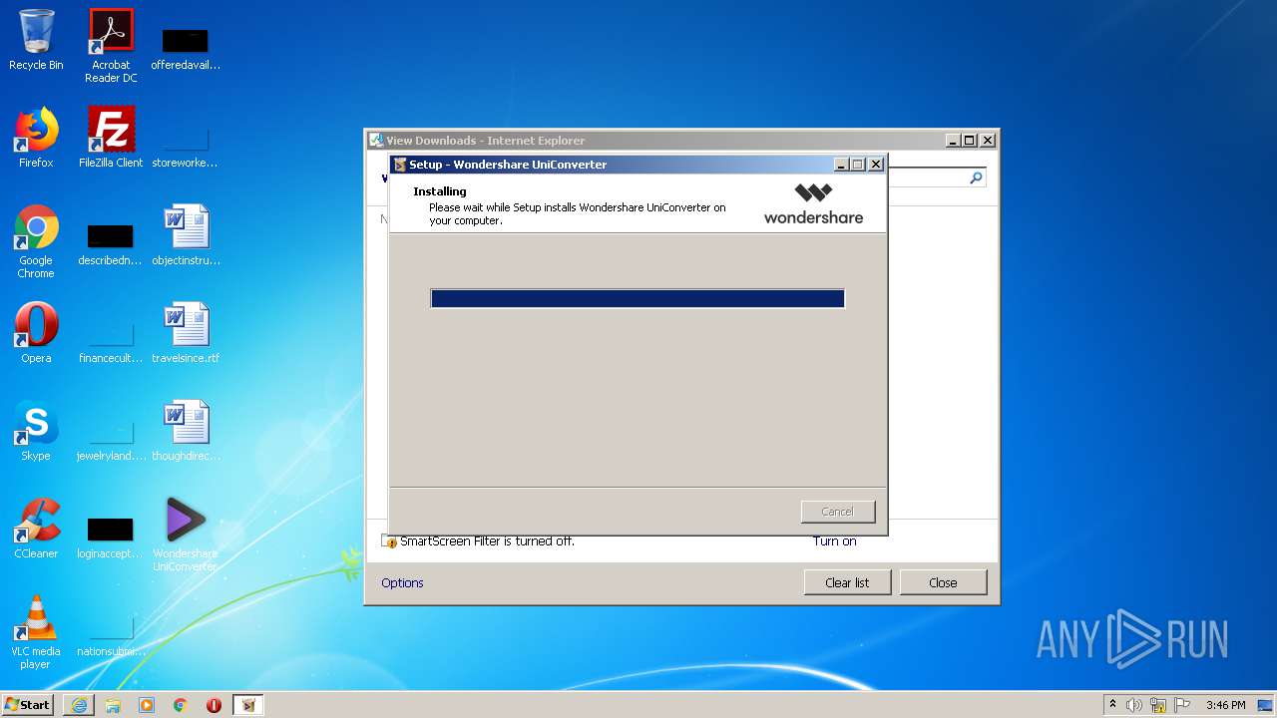The width and height of the screenshot is (1277, 718).
Task: Click the download search magnifier icon
Action: point(976,178)
